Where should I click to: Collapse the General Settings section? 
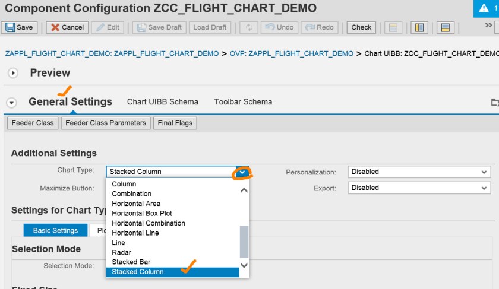(x=11, y=102)
